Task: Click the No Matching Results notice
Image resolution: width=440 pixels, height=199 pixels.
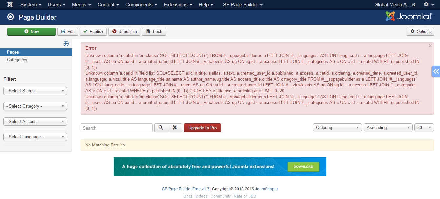Action: [x=257, y=145]
